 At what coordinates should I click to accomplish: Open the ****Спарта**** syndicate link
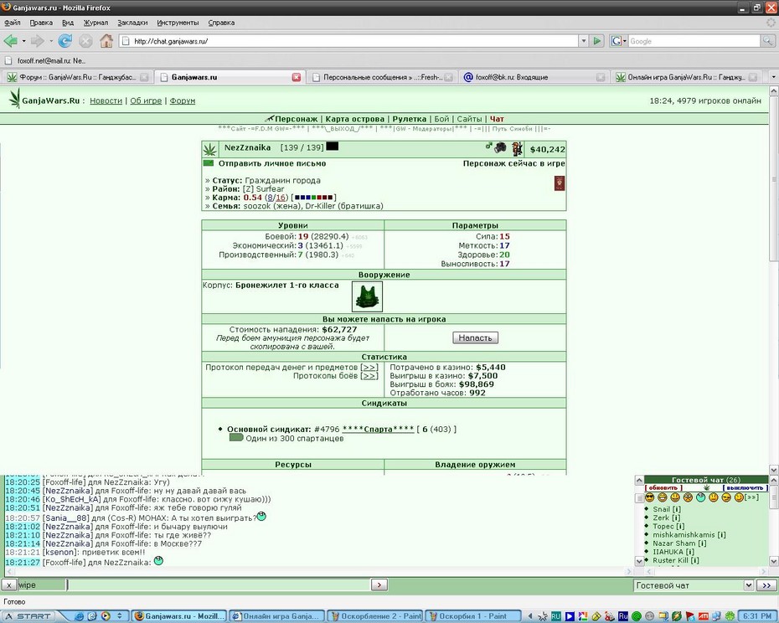click(x=378, y=429)
